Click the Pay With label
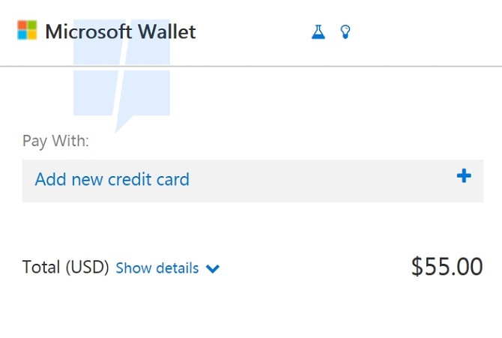This screenshot has height=338, width=502. point(55,141)
